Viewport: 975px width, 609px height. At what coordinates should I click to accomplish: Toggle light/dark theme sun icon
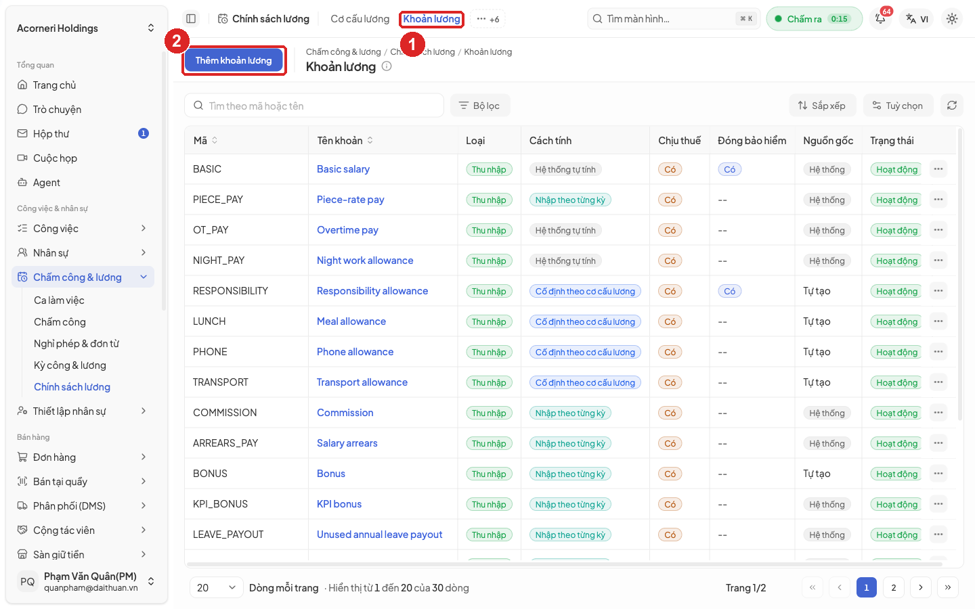pos(952,19)
